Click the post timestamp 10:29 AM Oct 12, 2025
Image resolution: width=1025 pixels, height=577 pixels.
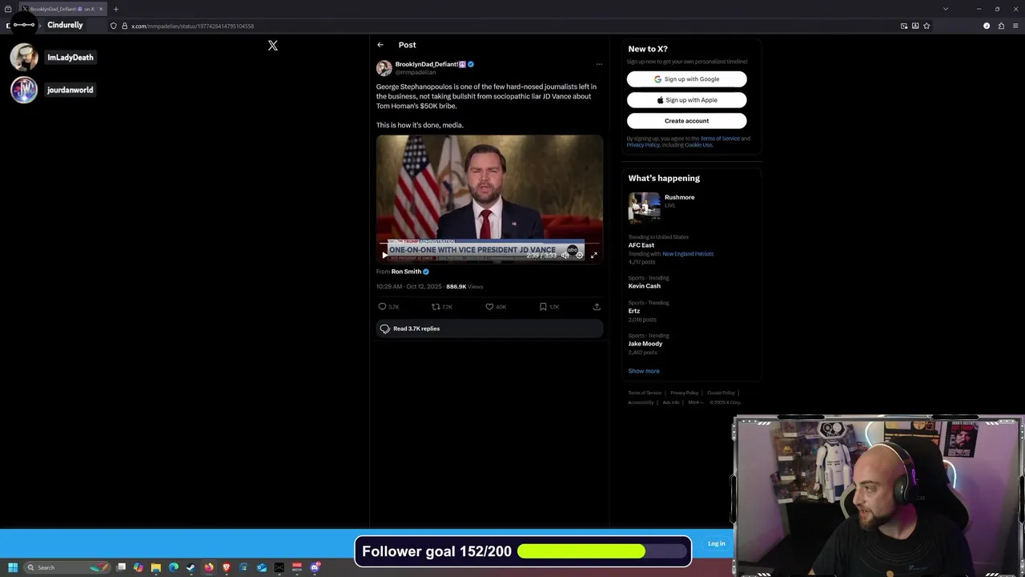tap(408, 287)
